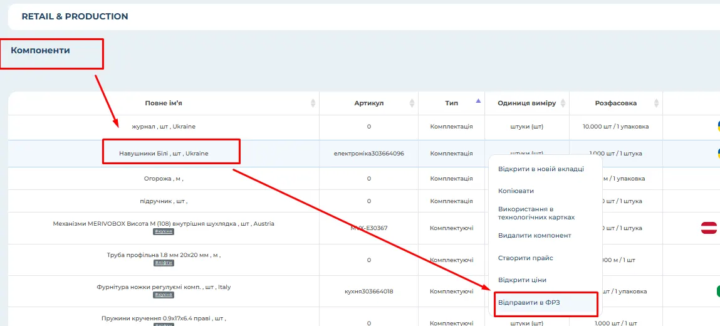This screenshot has width=720, height=326.
Task: Click article кухня303664018
Action: tap(368, 291)
